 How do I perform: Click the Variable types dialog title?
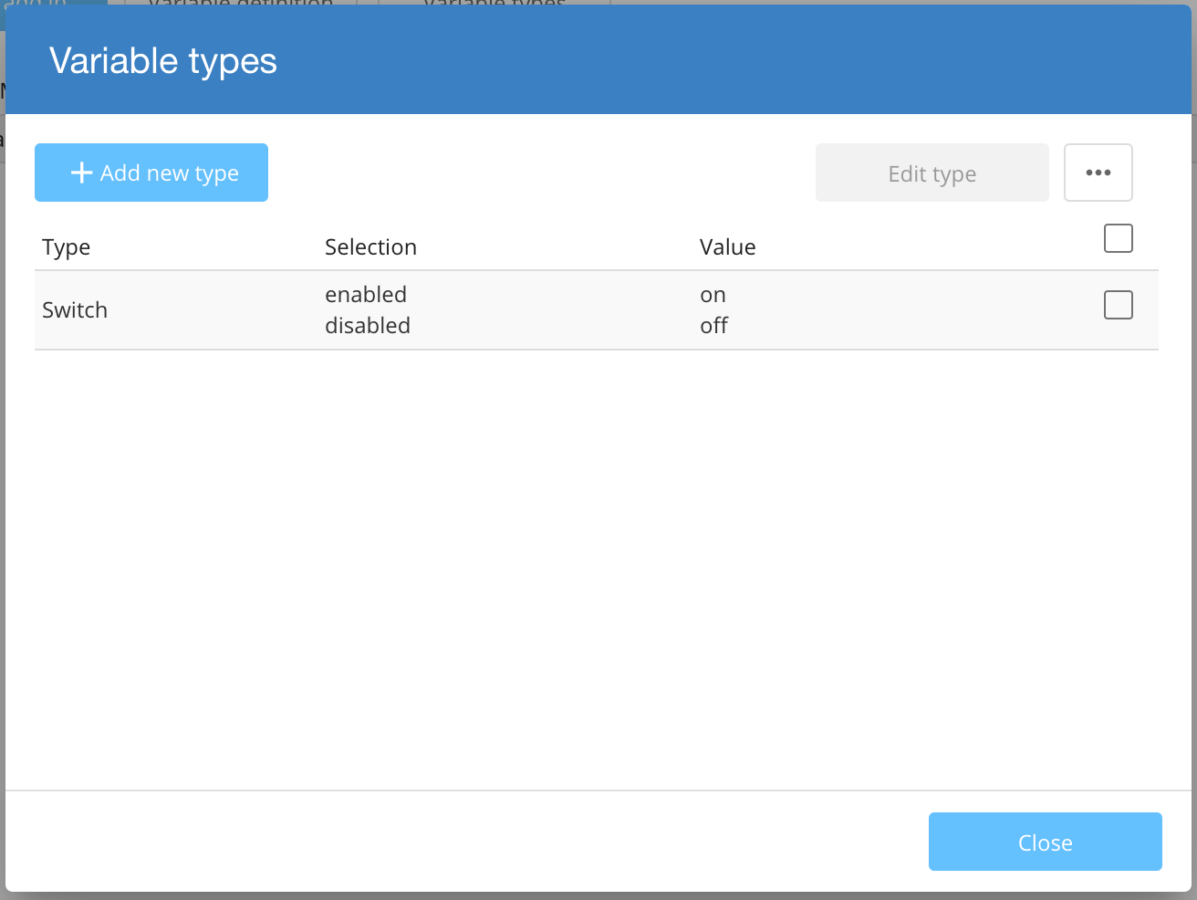(x=163, y=61)
